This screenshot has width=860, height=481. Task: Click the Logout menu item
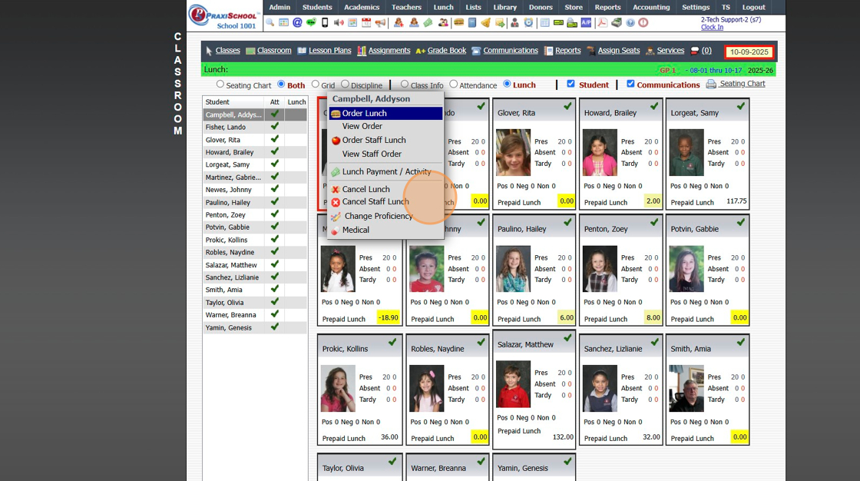[753, 7]
